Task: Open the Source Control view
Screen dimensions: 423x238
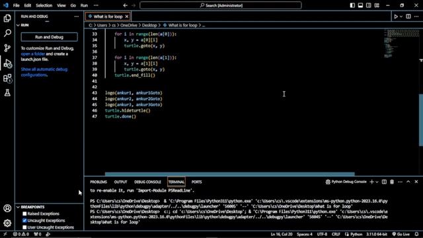Action: [7, 48]
